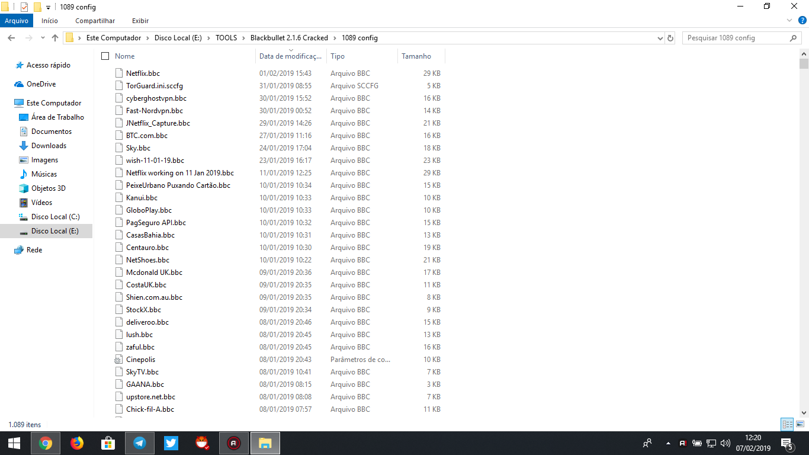This screenshot has width=809, height=455.
Task: Click the Windows Start button
Action: [14, 443]
